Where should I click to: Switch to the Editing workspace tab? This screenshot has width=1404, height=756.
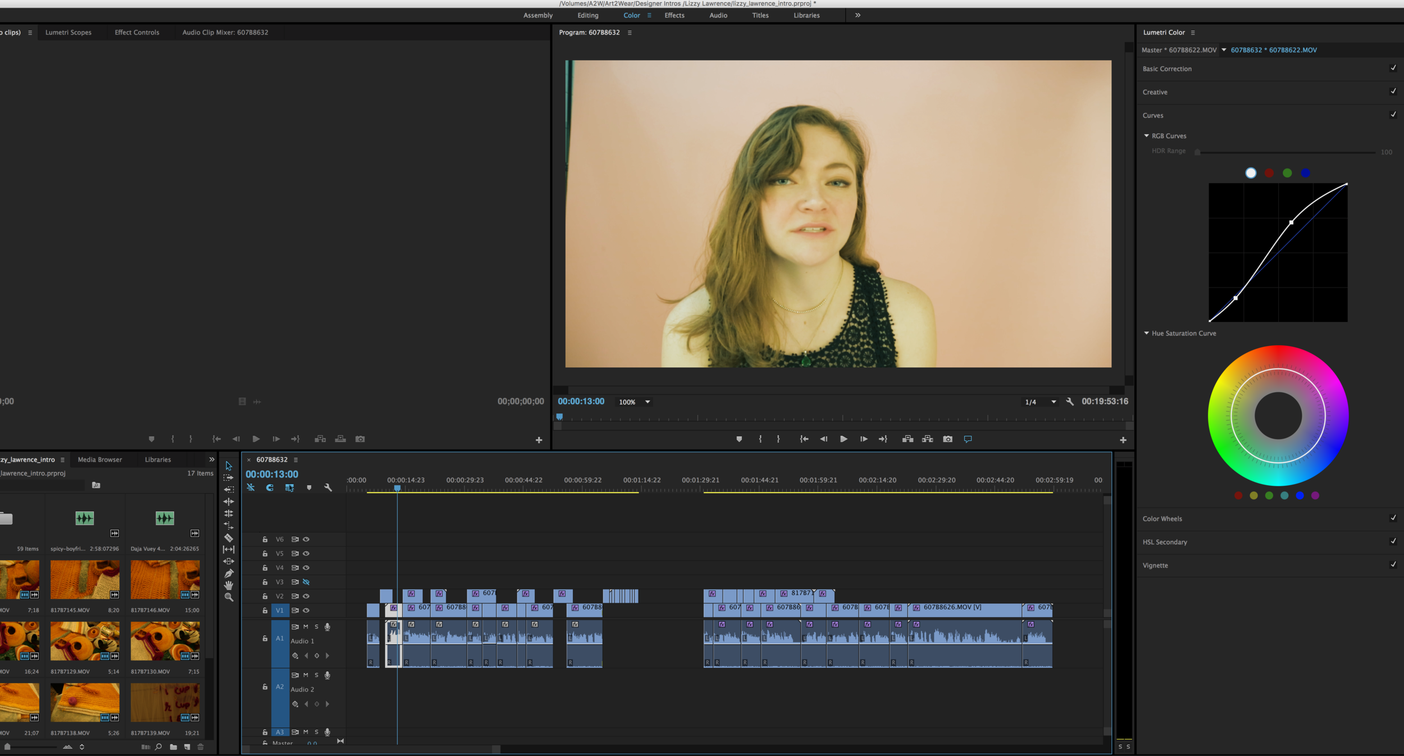click(587, 15)
